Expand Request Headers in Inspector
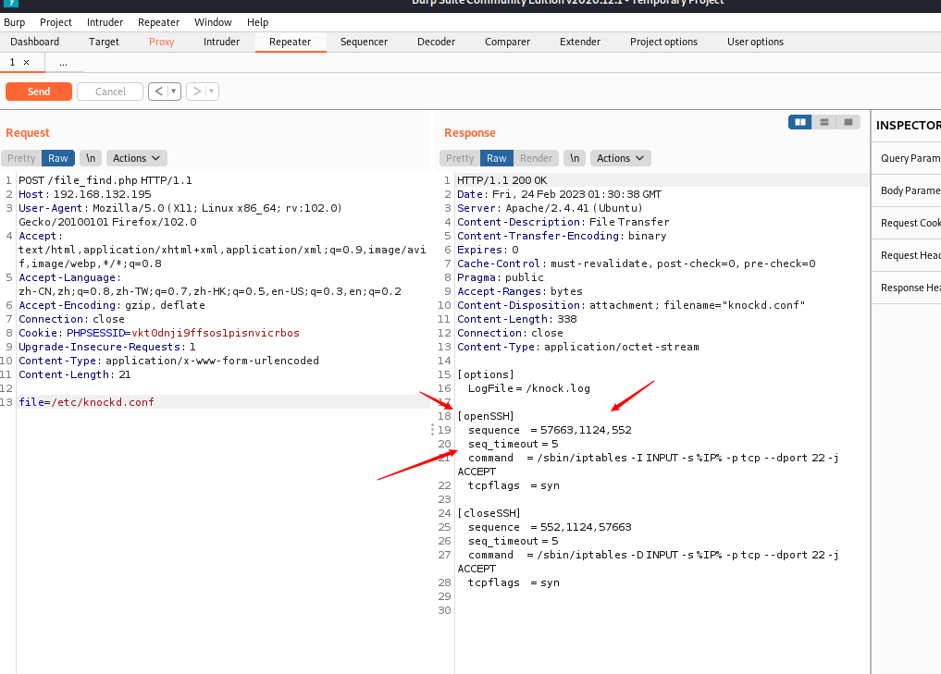941x674 pixels. (x=906, y=255)
